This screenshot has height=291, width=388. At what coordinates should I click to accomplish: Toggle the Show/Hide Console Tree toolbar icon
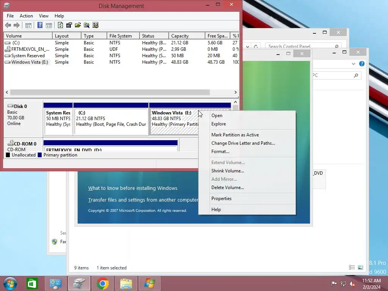28,25
